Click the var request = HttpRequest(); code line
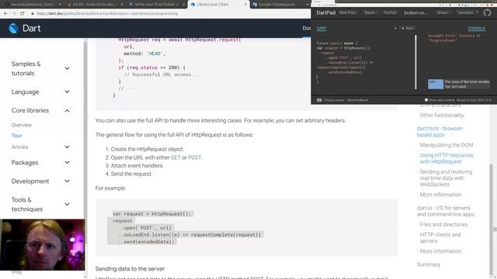497x279 pixels. pyautogui.click(x=152, y=214)
